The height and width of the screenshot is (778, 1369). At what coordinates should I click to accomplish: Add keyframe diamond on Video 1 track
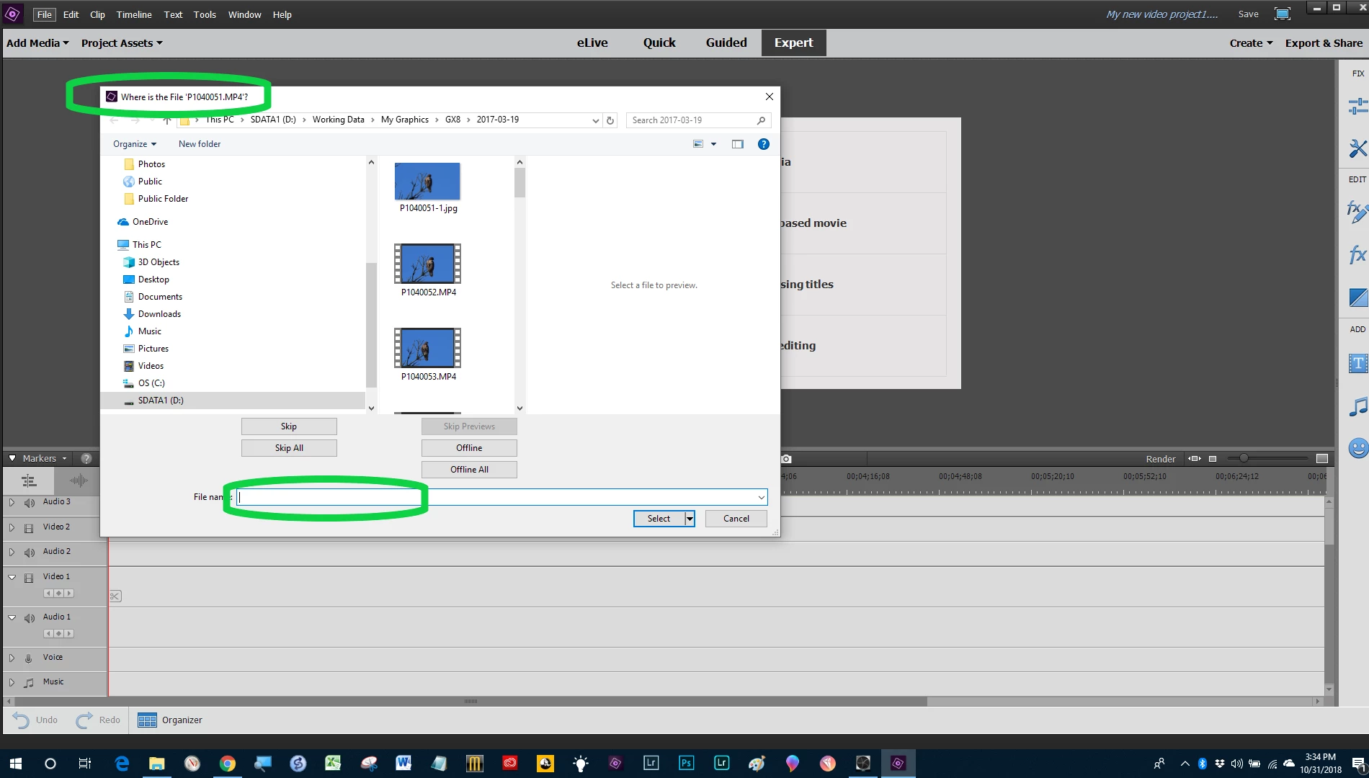58,594
